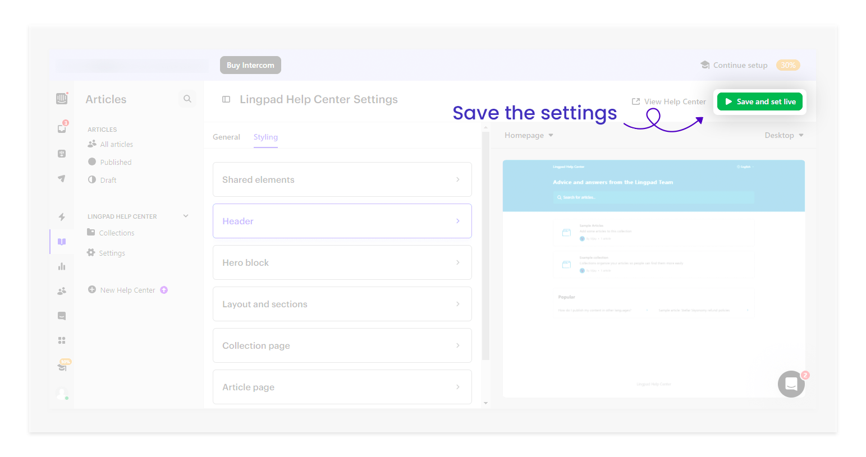Open the Desktop device dropdown
866x457 pixels.
point(784,135)
